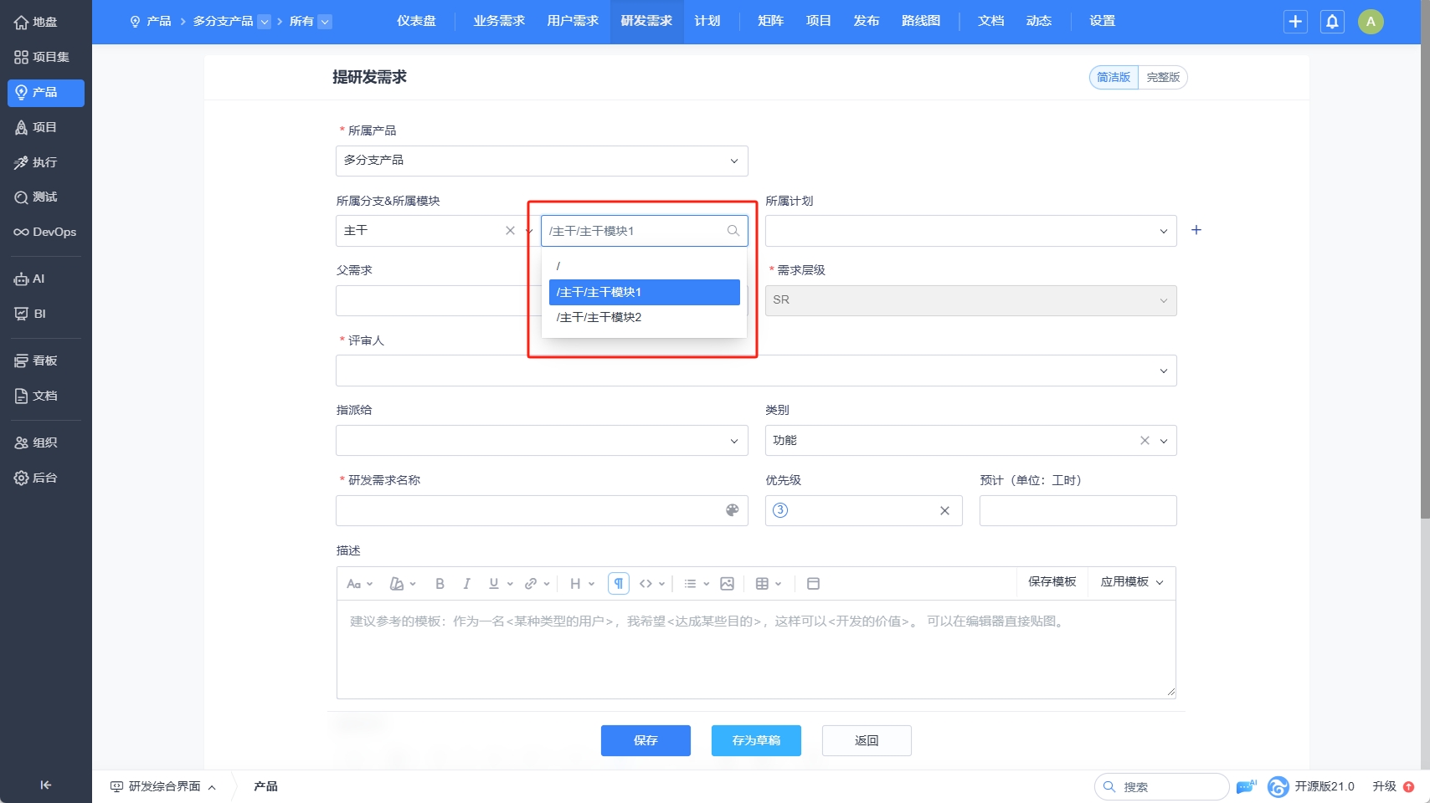Screen dimensions: 1430x803
Task: Toggle paragraph format button in editor
Action: pyautogui.click(x=618, y=584)
